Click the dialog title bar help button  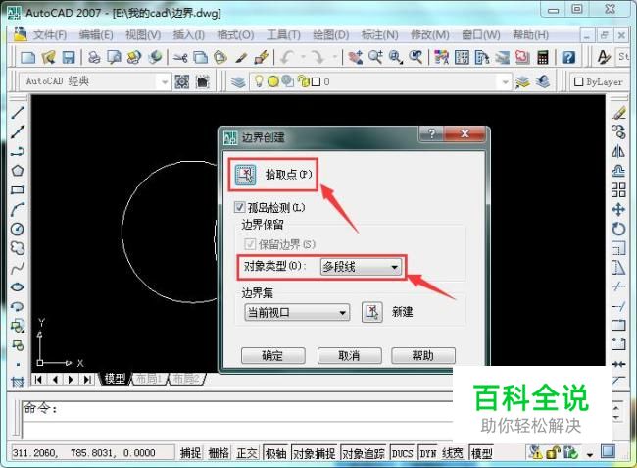(x=431, y=133)
